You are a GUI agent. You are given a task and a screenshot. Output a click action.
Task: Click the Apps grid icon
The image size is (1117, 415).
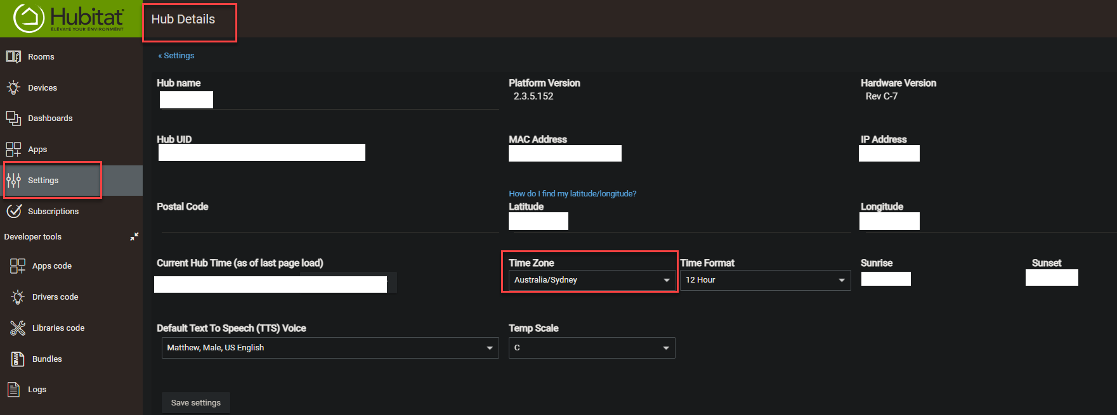tap(13, 149)
